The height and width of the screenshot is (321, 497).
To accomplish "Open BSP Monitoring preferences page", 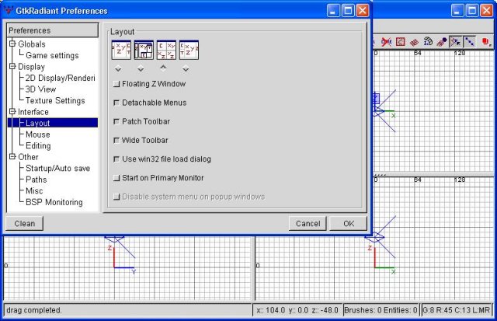I will pos(54,202).
